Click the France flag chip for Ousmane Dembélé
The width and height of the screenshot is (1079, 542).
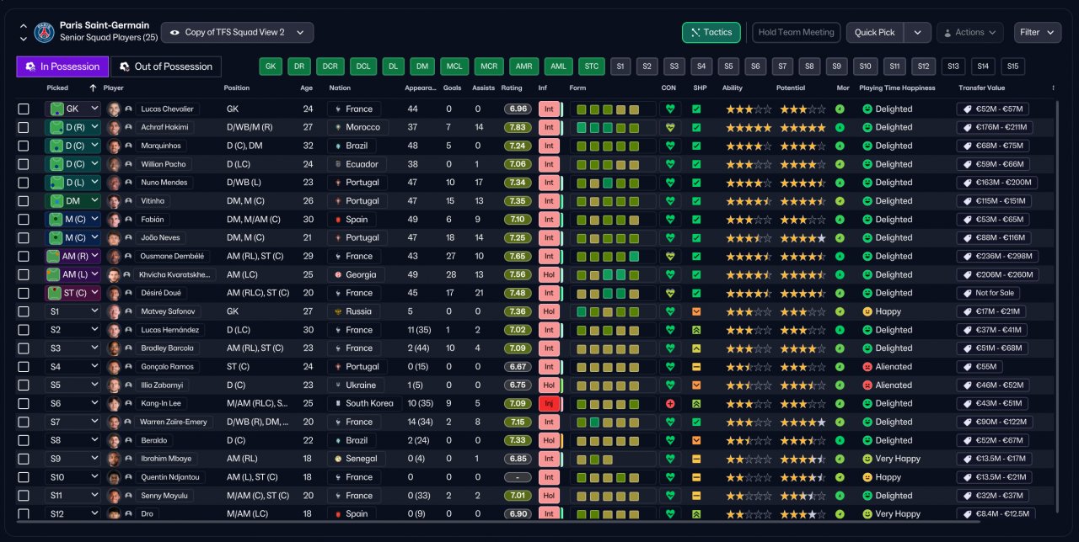click(354, 256)
